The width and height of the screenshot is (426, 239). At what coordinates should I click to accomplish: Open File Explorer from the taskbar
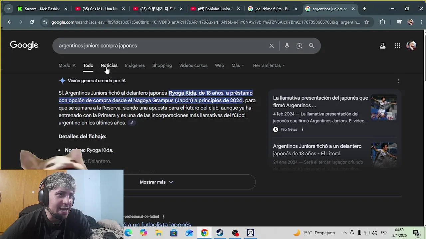tap(159, 233)
